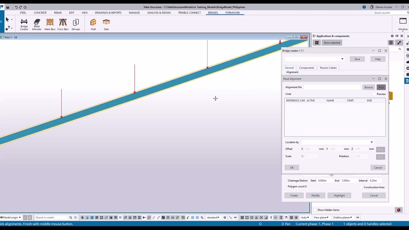The image size is (409, 230).
Task: Select the arrow pointer tool in the bottom selection toolbar
Action: coord(82,218)
